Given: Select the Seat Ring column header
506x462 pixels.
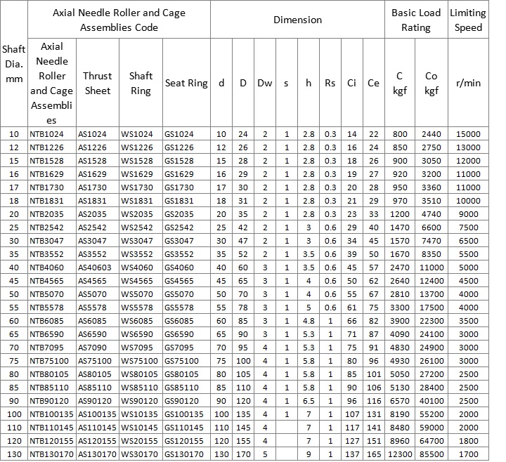Looking at the screenshot, I should [186, 83].
